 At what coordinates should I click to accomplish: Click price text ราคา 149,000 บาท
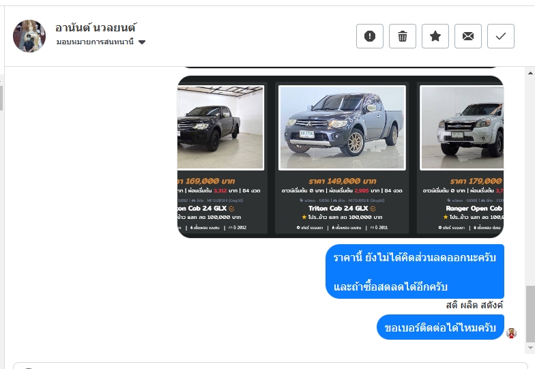coord(343,181)
